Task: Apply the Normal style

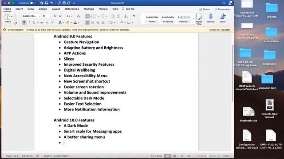Action: (152, 19)
